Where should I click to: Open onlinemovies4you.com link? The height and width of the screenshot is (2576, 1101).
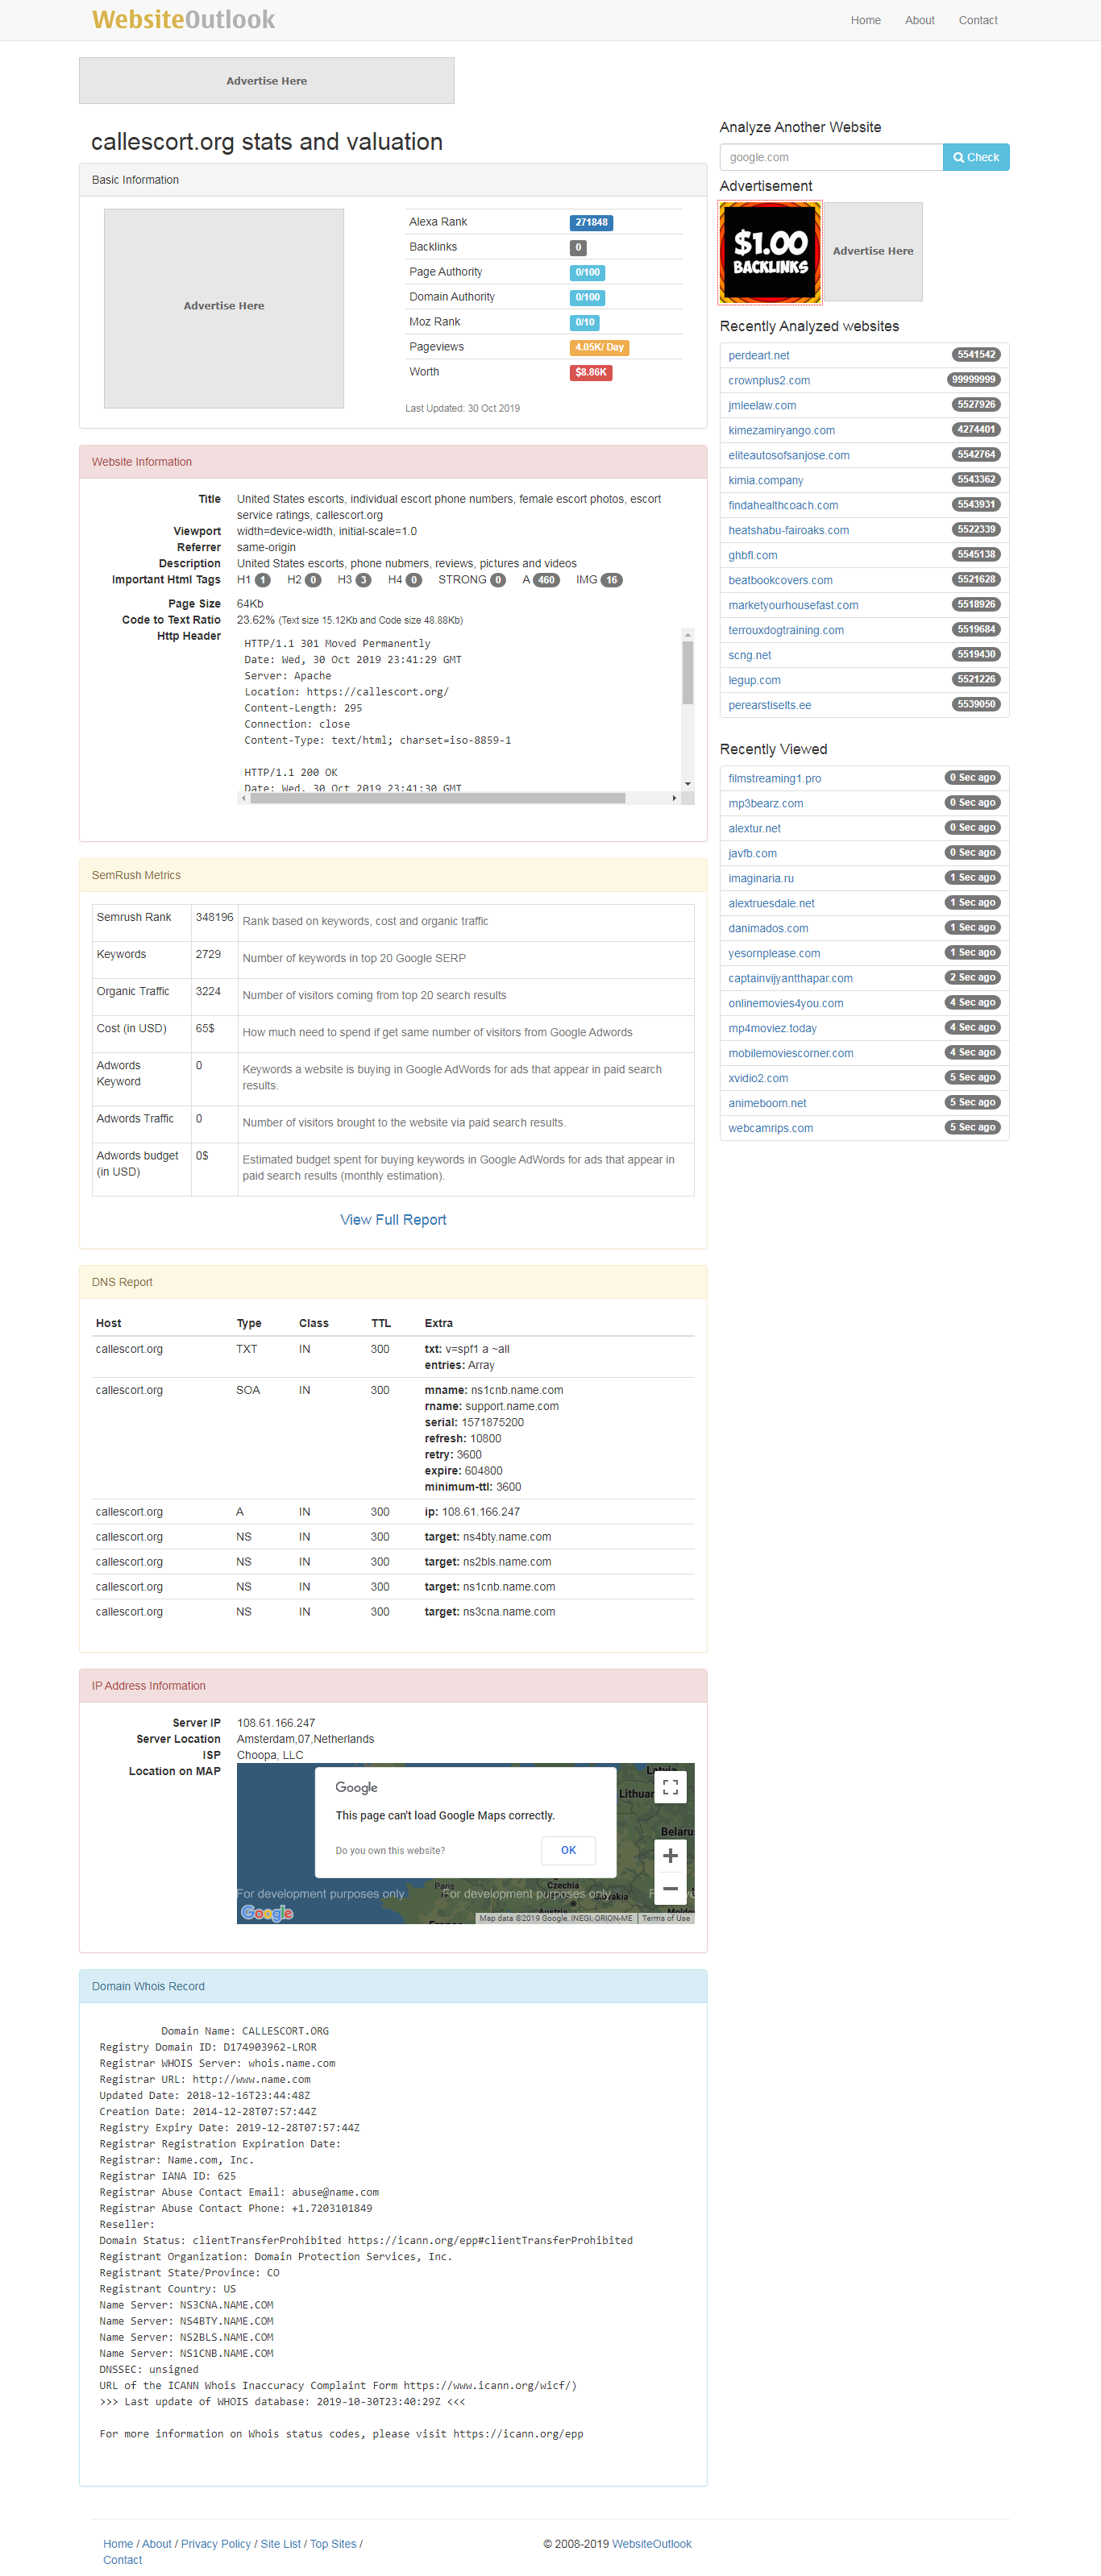[785, 1003]
